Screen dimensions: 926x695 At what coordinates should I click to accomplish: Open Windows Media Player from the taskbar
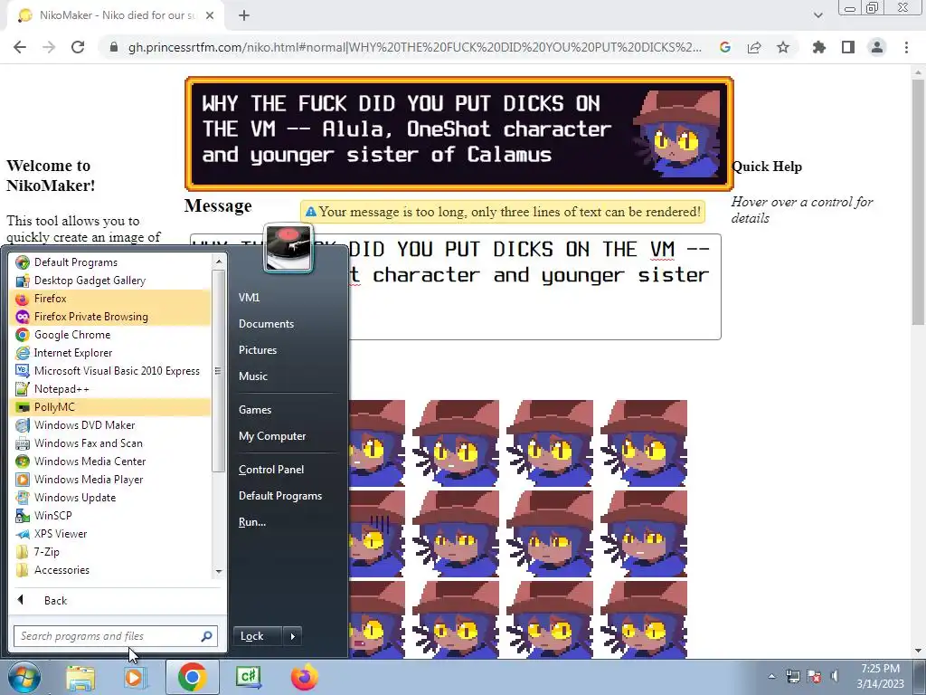tap(135, 678)
